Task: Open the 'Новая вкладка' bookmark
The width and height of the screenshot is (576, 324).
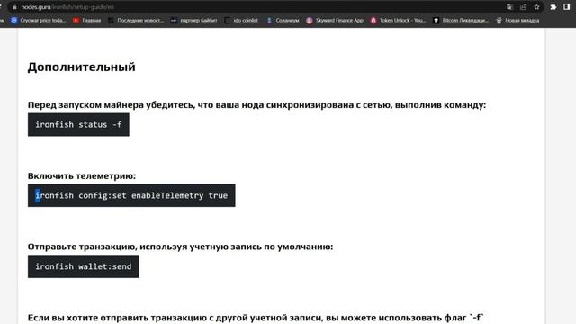Action: tap(517, 20)
